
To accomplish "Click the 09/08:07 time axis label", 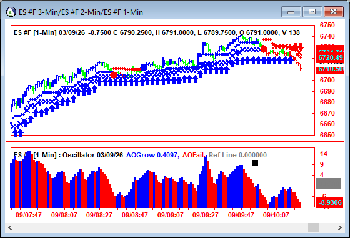I will point(64,215).
